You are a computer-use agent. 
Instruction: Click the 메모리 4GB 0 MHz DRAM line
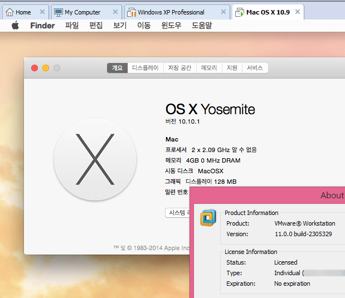pos(203,160)
